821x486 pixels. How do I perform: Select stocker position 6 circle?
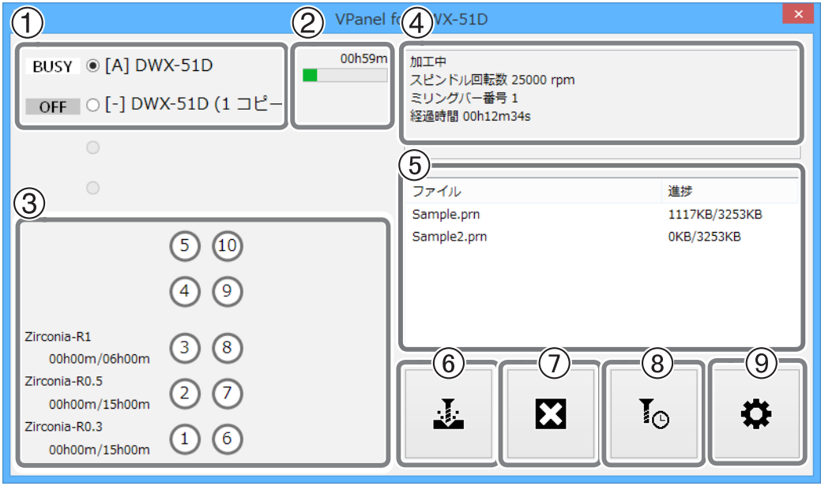(x=228, y=439)
